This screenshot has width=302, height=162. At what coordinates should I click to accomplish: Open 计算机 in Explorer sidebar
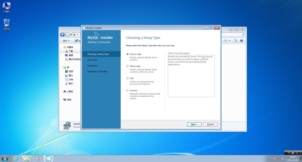(x=69, y=91)
